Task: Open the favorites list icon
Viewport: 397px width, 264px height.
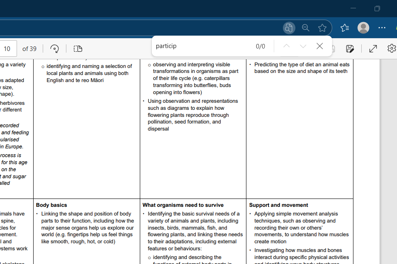Action: tap(344, 28)
